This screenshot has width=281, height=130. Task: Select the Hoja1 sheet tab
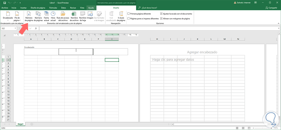pos(21,124)
